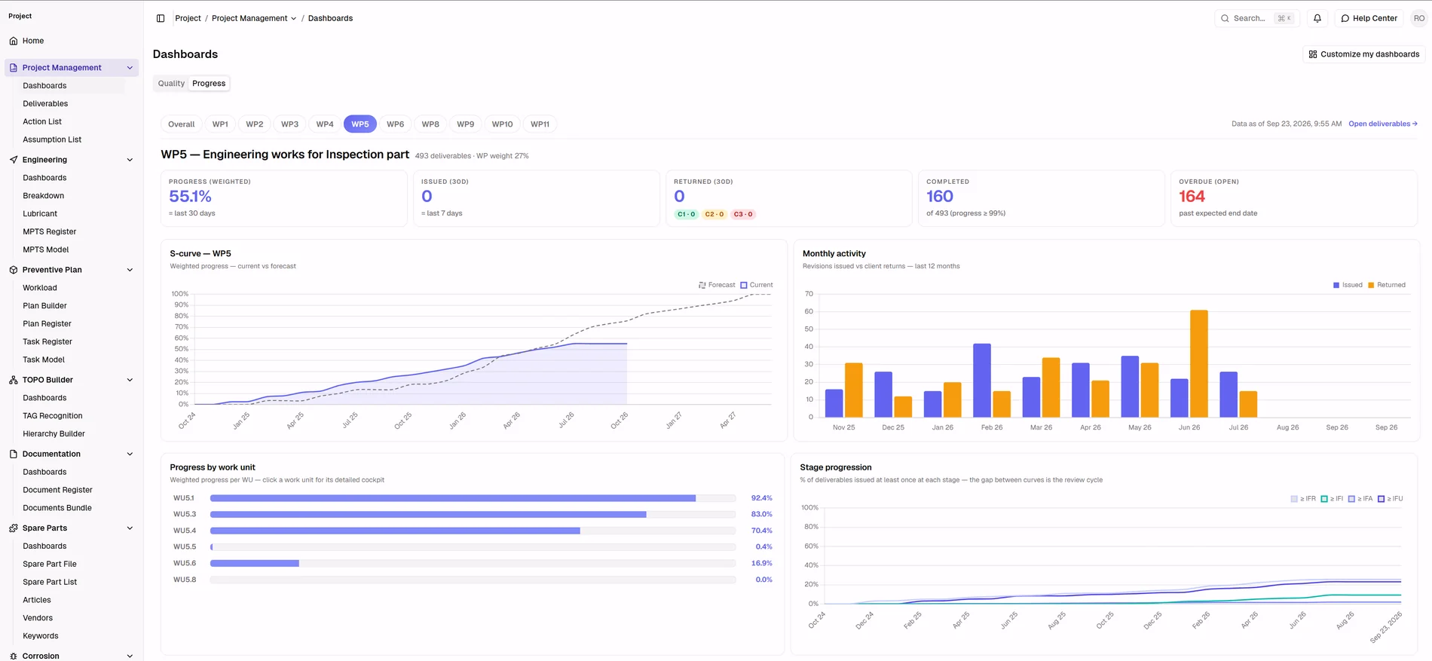The width and height of the screenshot is (1432, 661).
Task: Open the Open deliverables link
Action: (1383, 124)
